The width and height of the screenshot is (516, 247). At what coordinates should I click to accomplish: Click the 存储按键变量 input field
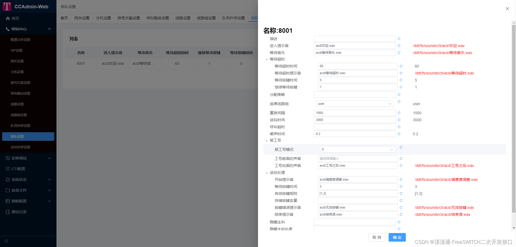[358, 201]
